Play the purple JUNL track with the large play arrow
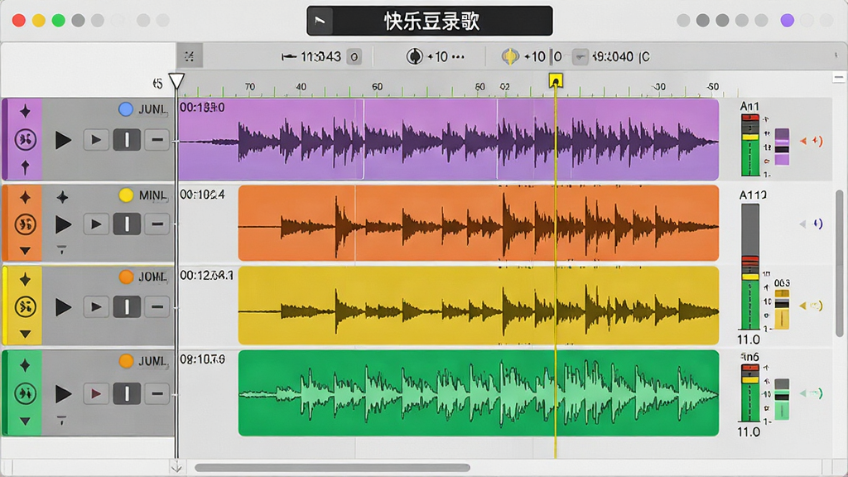Image resolution: width=848 pixels, height=477 pixels. [x=63, y=140]
